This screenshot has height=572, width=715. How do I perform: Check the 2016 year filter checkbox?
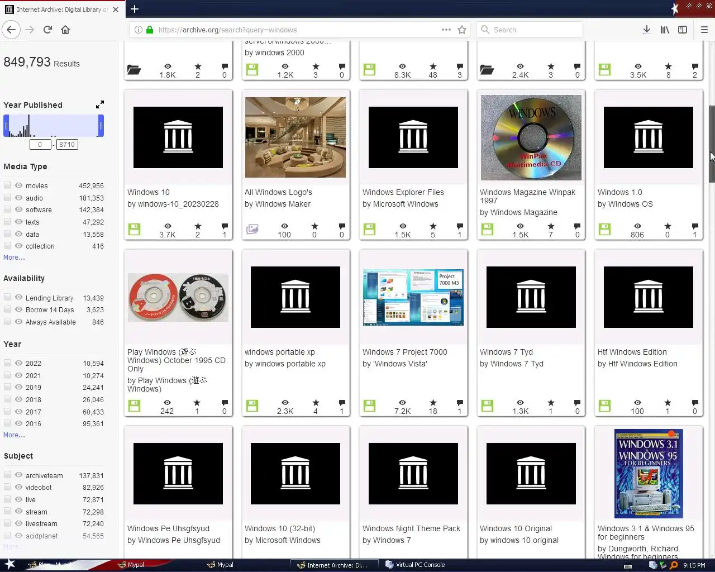[7, 423]
